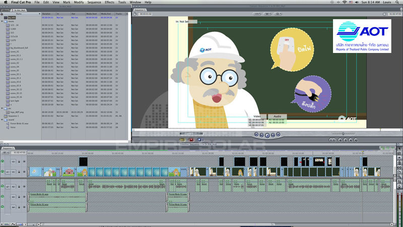
Task: Select the Crop tool in tool palette
Action: [399, 182]
